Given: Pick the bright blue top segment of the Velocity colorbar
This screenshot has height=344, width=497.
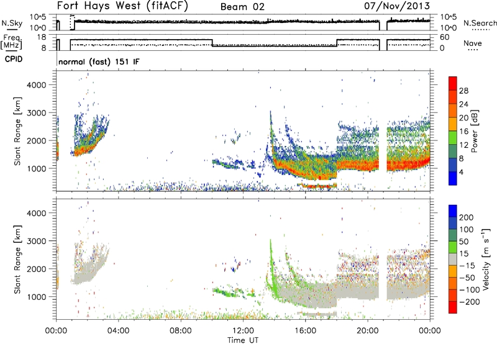Looking at the screenshot, I should coord(453,211).
